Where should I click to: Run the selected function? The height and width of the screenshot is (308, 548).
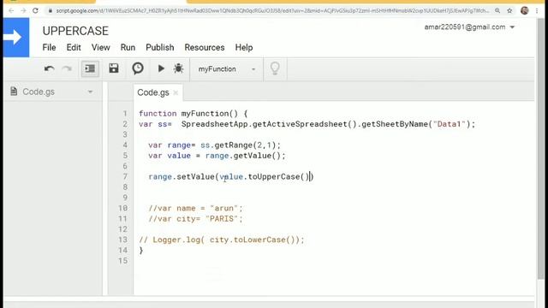click(161, 68)
